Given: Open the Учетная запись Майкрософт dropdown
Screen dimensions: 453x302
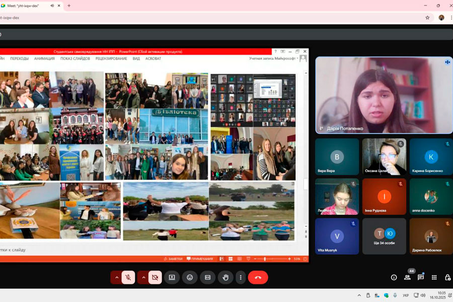Looking at the screenshot, I should [x=274, y=58].
